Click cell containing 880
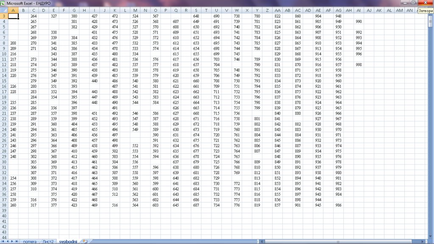 click(x=298, y=114)
